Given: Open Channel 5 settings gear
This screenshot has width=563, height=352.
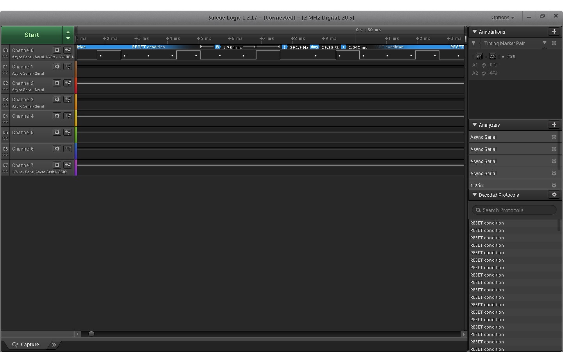Looking at the screenshot, I should tap(57, 132).
